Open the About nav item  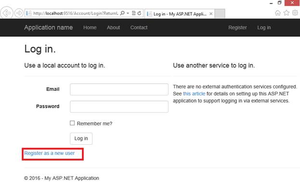tap(113, 27)
